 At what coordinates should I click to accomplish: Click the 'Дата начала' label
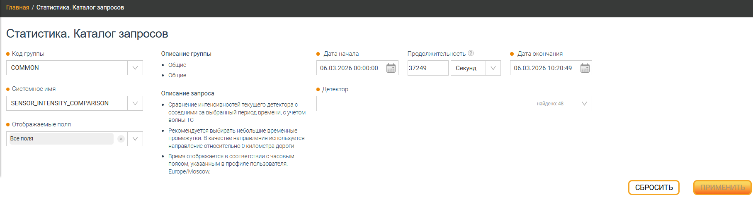[x=341, y=54]
